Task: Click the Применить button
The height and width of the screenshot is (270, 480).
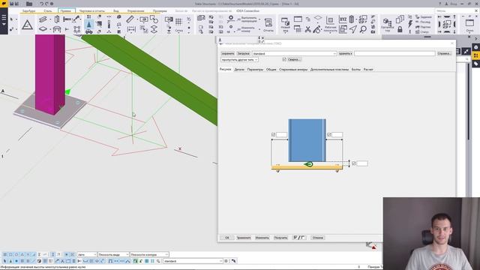Action: point(244,238)
